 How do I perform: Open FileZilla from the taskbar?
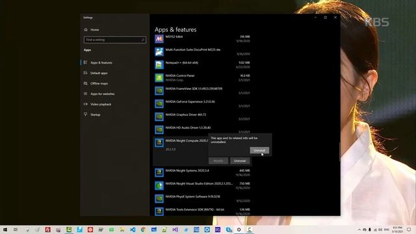click(x=47, y=229)
